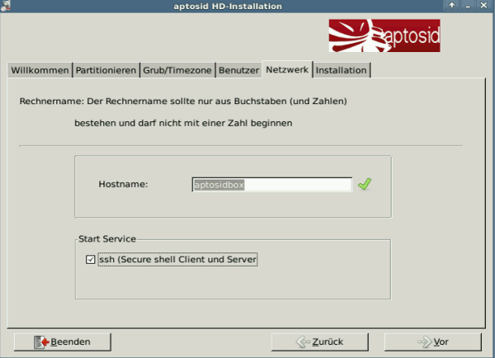
Task: Click the aptosid logo banner
Action: (x=384, y=35)
